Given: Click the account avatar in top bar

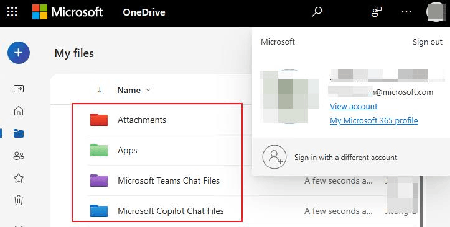Looking at the screenshot, I should coord(436,12).
